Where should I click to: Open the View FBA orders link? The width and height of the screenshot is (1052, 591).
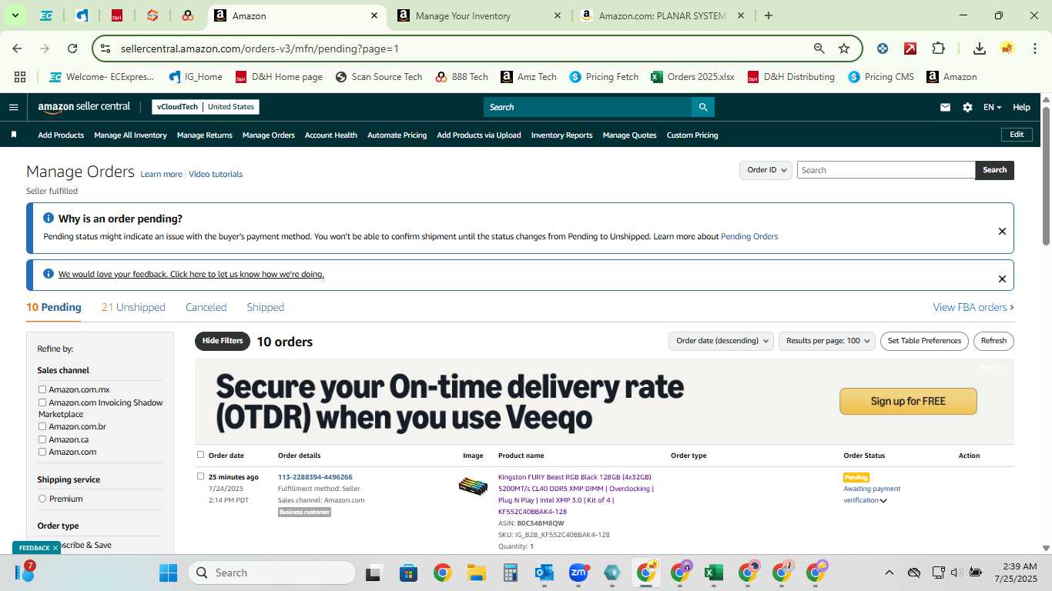point(973,307)
